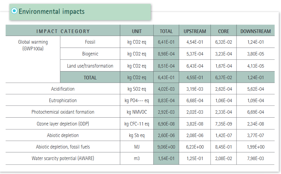The height and width of the screenshot is (174, 281).
Task: Click fossil fuels total value 9,06E+00
Action: (166, 147)
